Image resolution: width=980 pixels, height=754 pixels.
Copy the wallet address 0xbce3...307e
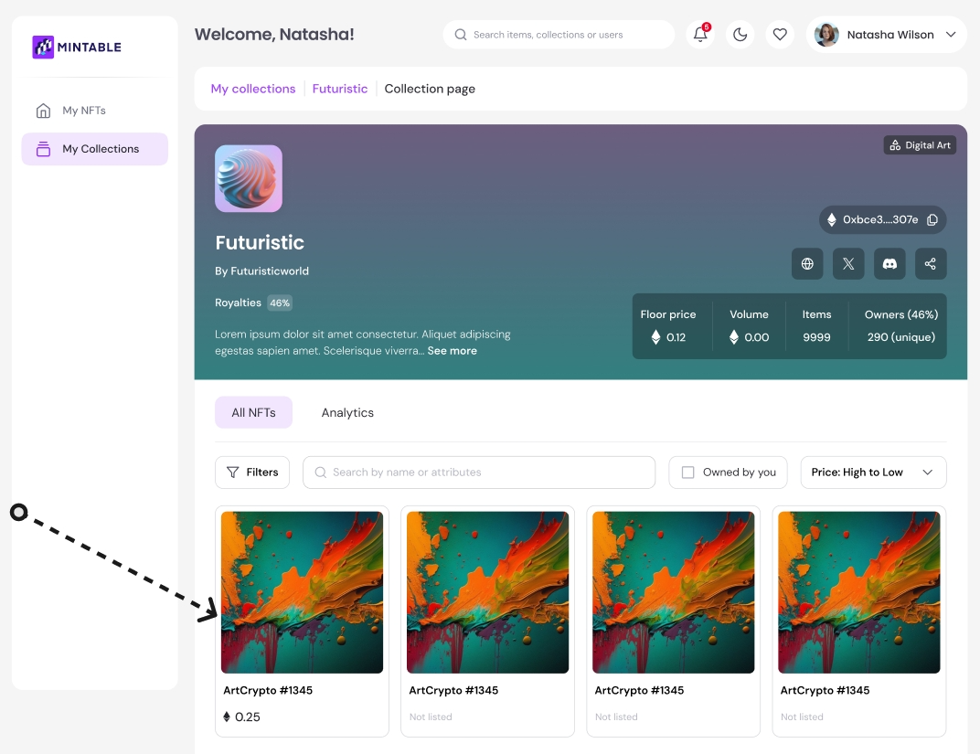pyautogui.click(x=932, y=220)
